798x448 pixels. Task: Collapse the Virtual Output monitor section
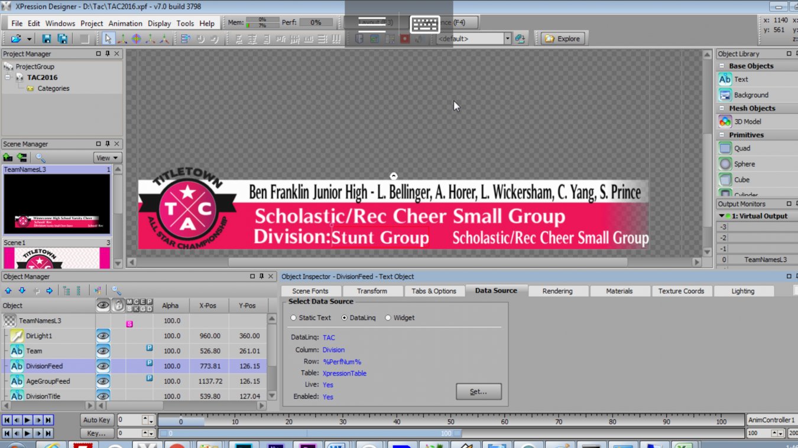coord(722,216)
